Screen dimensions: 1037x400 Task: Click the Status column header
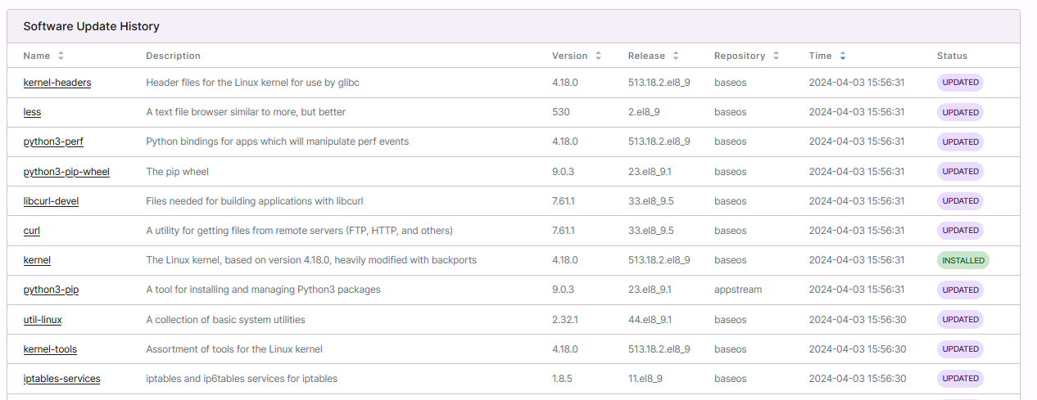(x=952, y=56)
